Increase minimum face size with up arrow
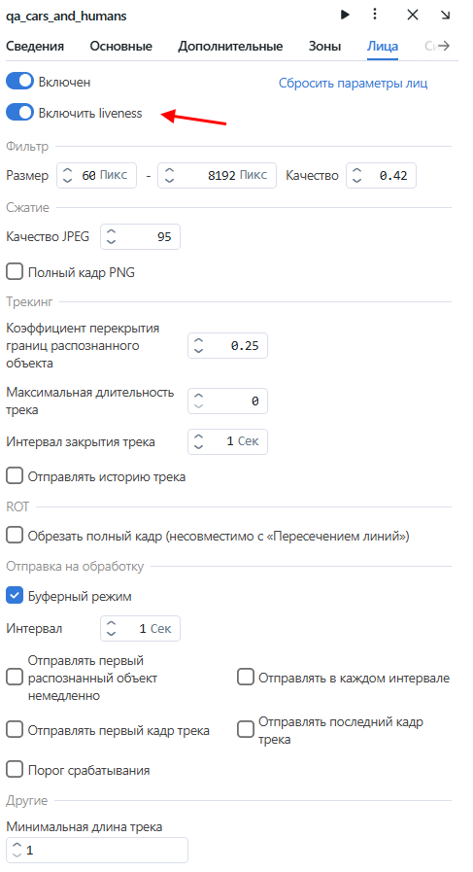 (67, 170)
